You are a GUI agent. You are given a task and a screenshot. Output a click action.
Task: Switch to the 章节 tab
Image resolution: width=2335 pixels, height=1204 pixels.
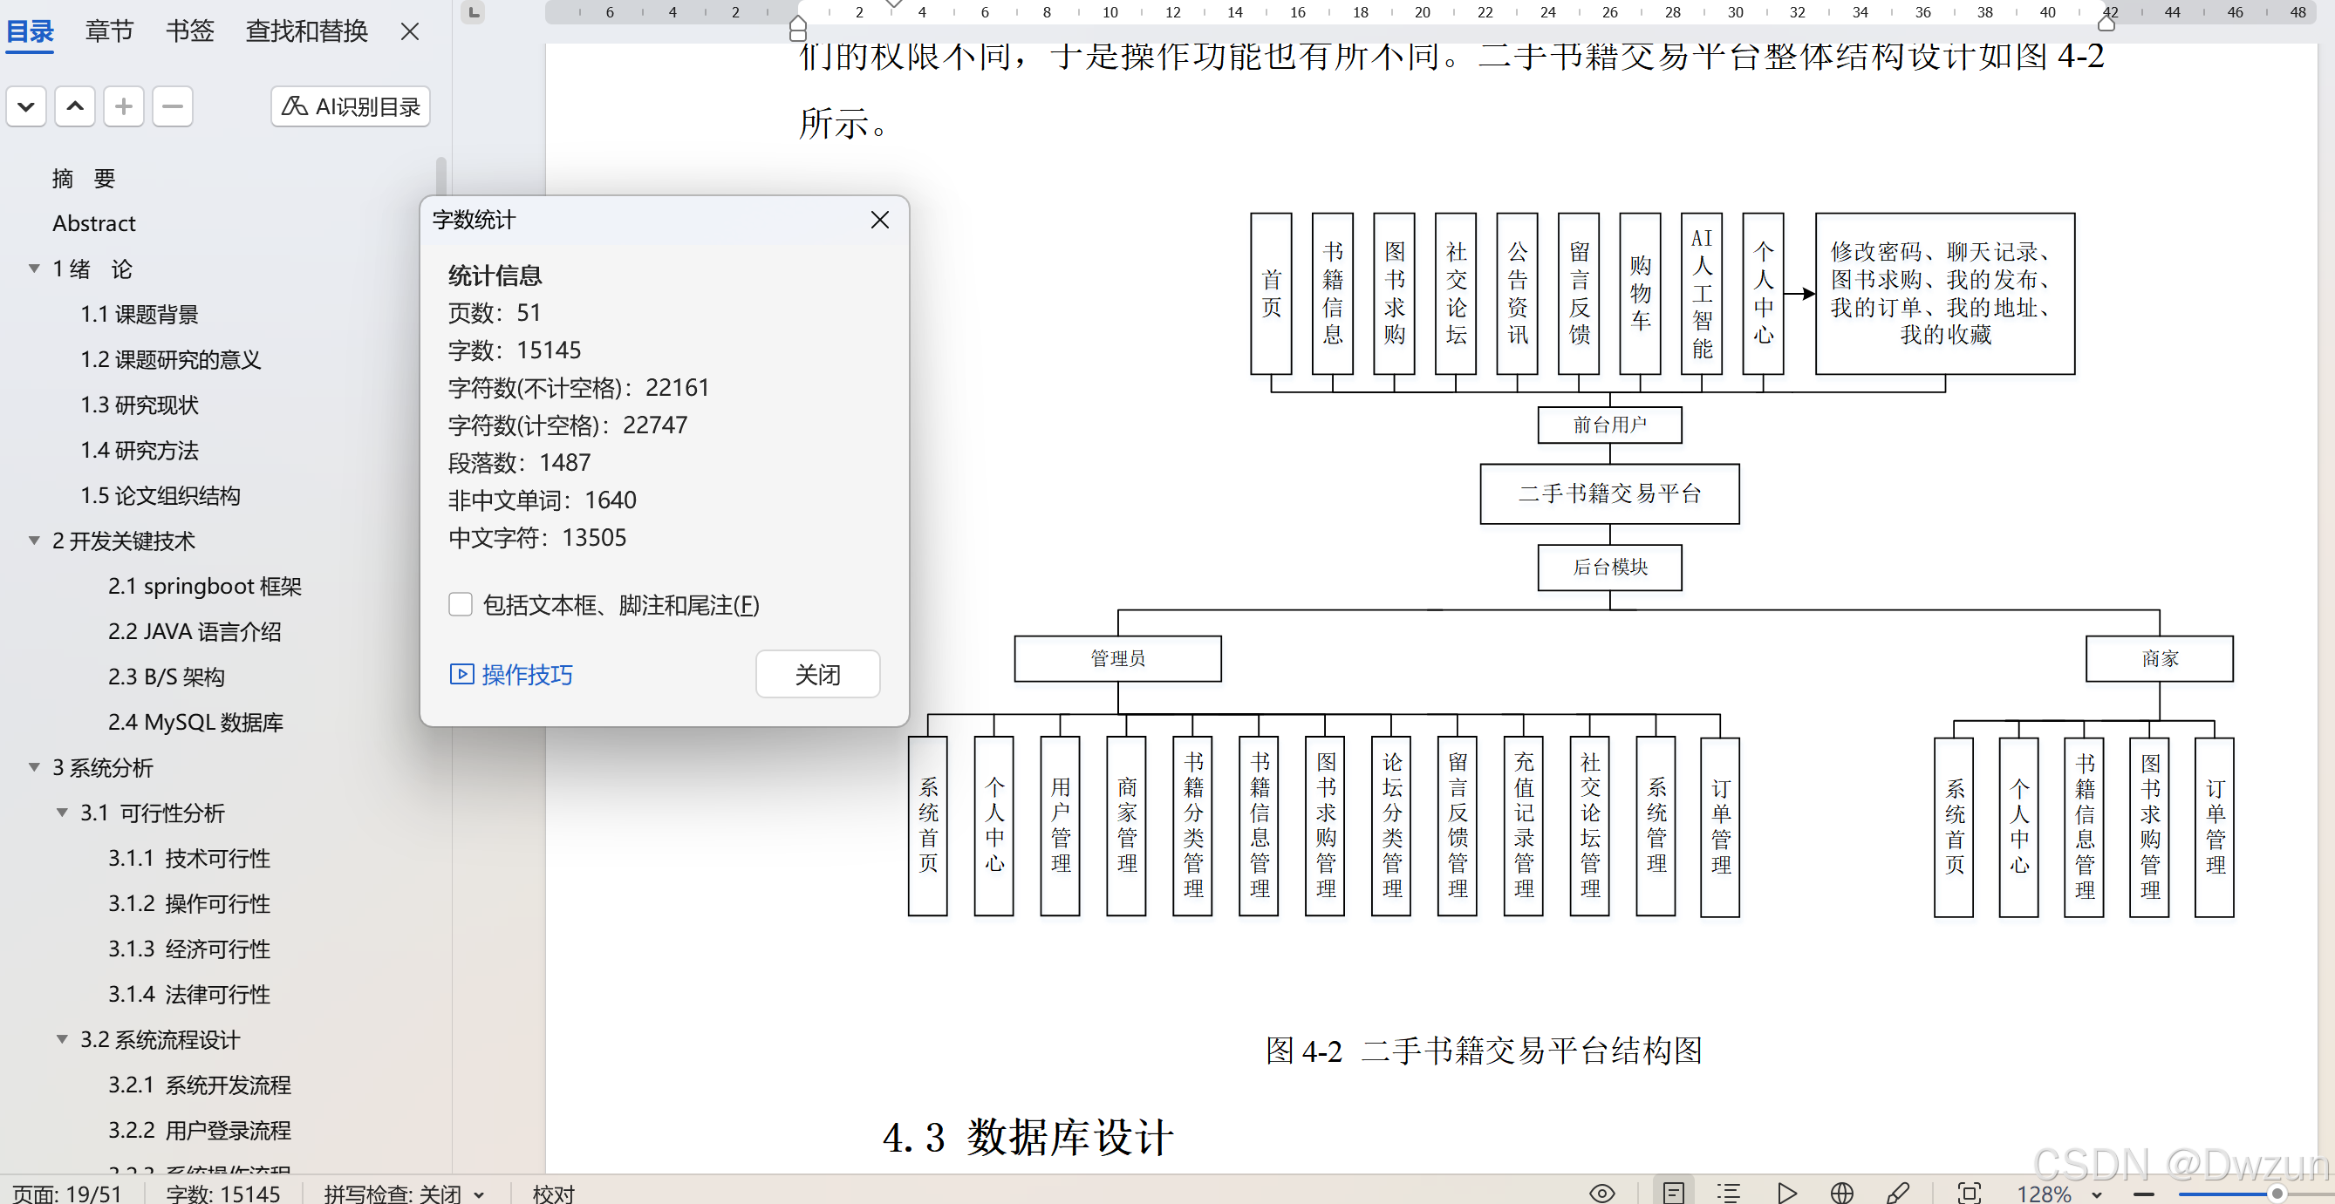pyautogui.click(x=109, y=31)
